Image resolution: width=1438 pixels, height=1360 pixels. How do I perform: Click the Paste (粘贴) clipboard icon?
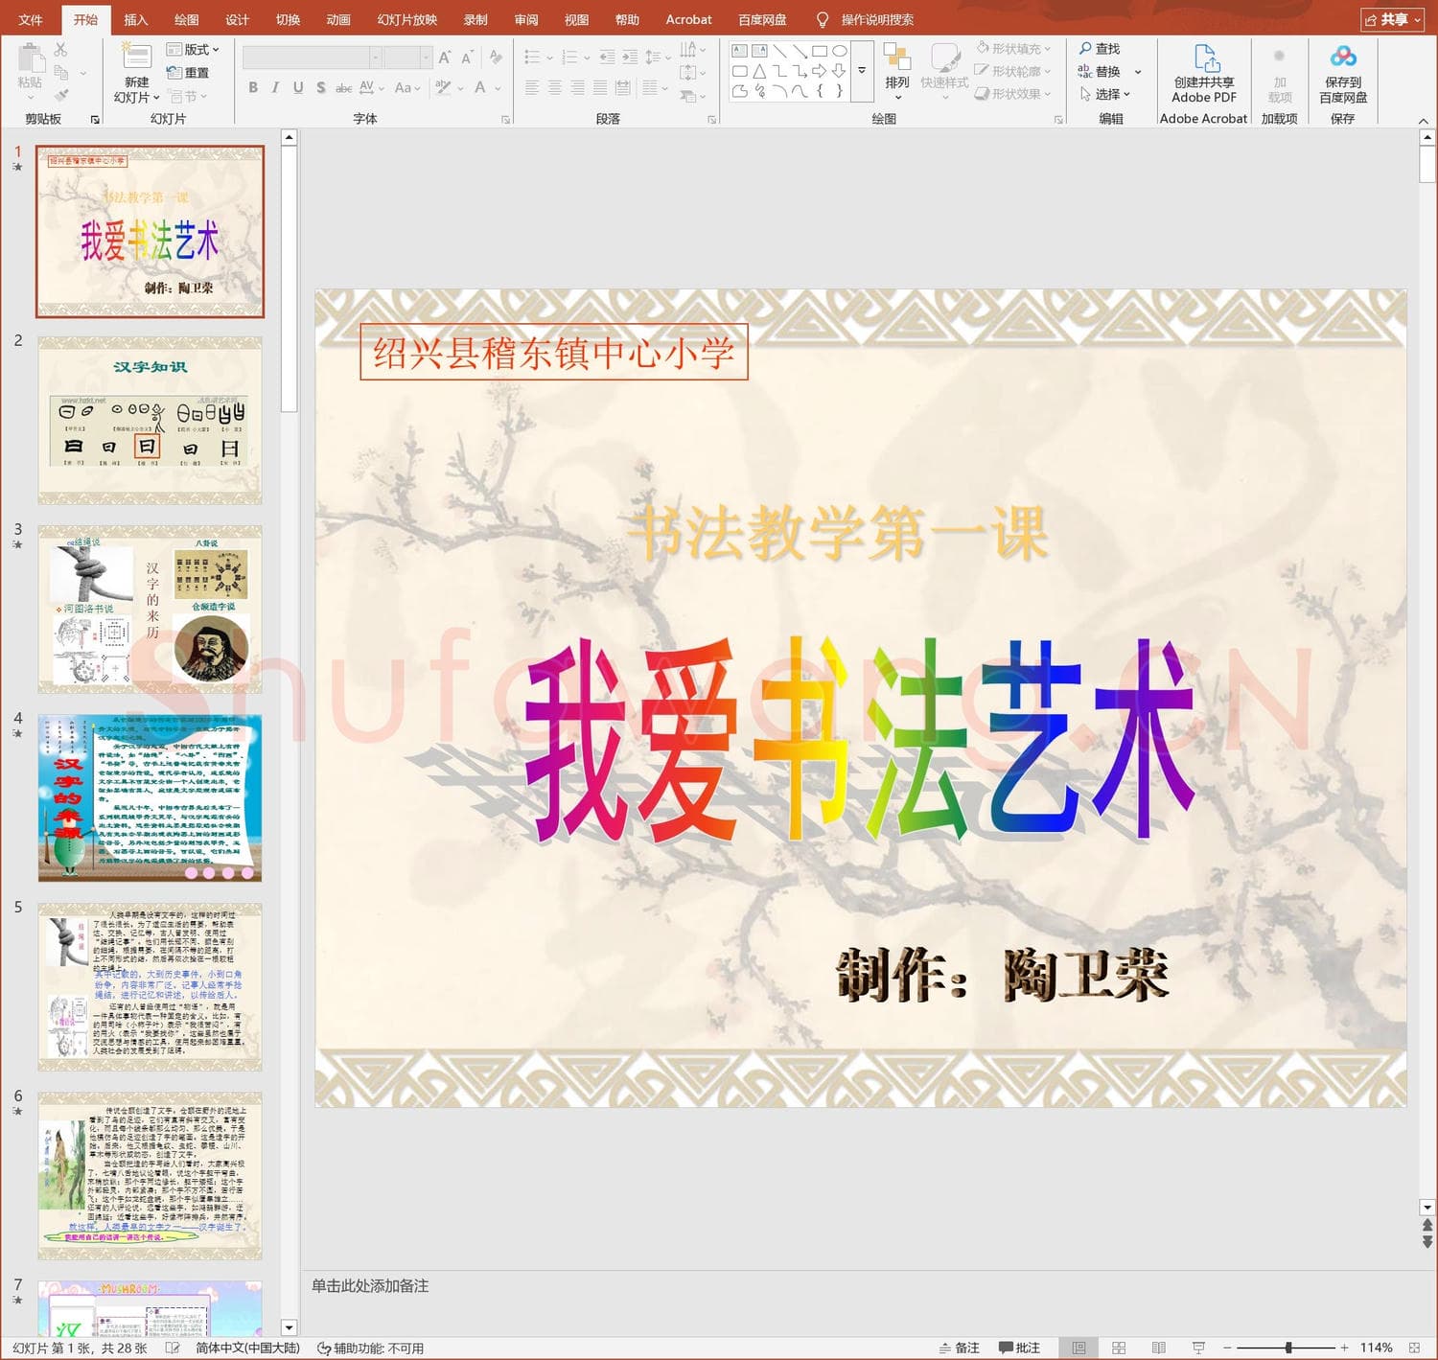(30, 59)
